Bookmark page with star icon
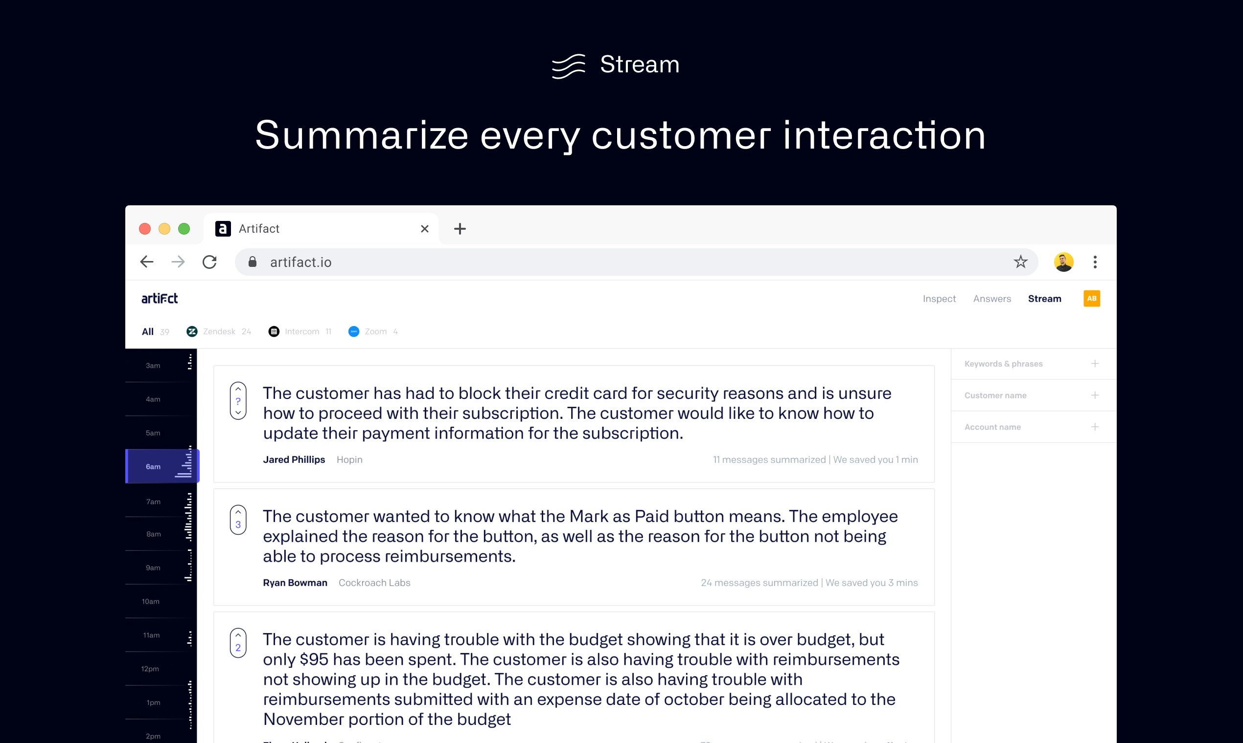 coord(1020,262)
